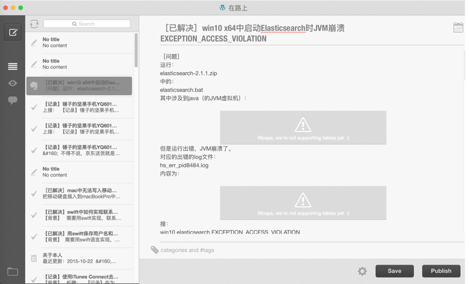469x284 pixels.
Task: Click the post list scrollbar
Action: [136, 50]
